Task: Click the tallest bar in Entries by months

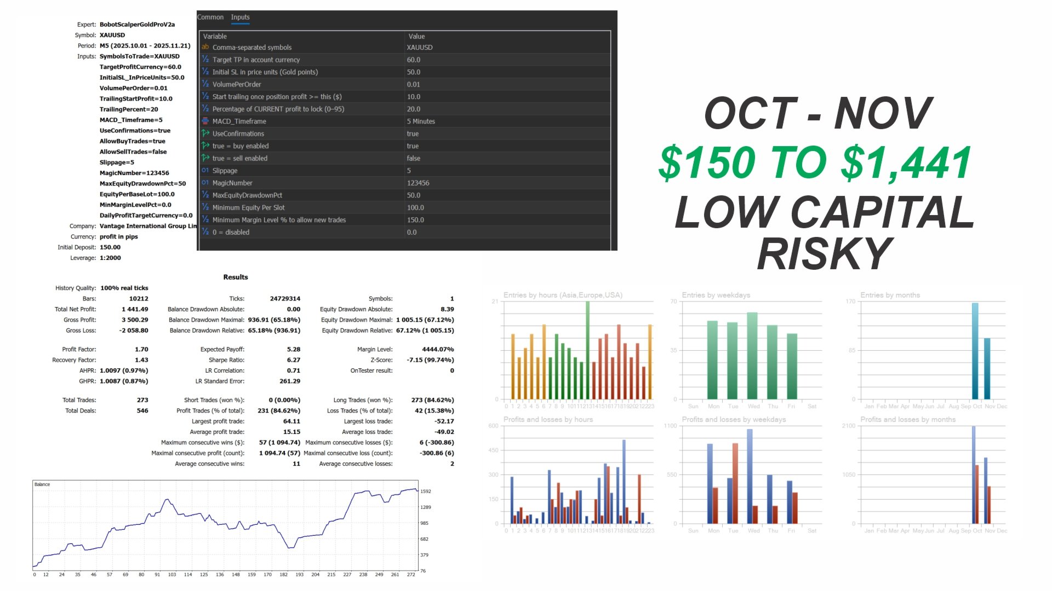Action: click(975, 350)
